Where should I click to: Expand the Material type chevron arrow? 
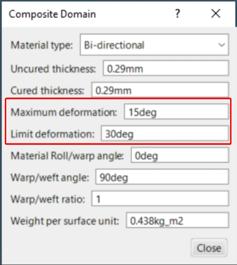[x=221, y=45]
